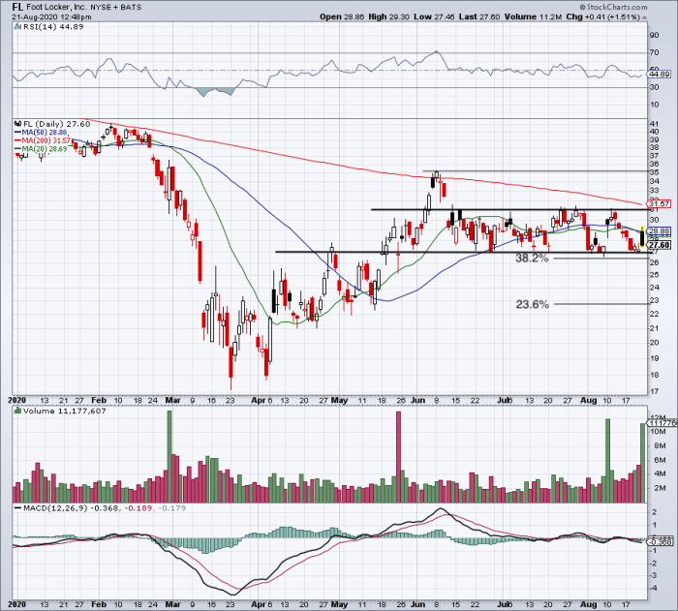Select the Open 28.86 value in header
Screen dimensions: 678x611
[342, 16]
